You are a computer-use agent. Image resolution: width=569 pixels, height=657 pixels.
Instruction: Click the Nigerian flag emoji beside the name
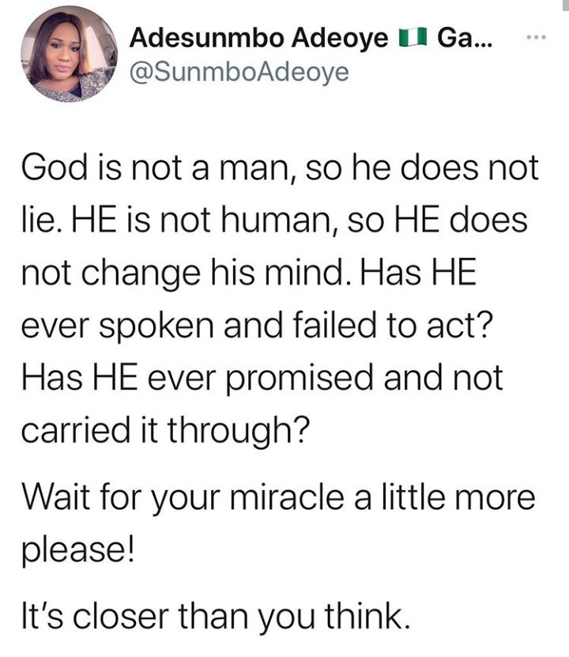pos(413,38)
